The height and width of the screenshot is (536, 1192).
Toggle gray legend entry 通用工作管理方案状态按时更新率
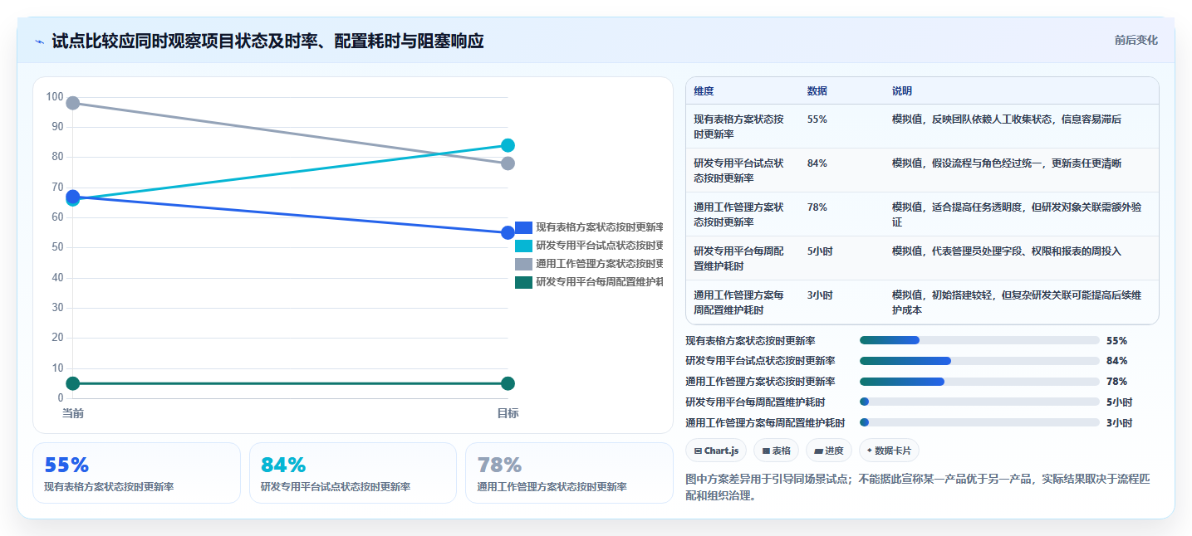[x=589, y=264]
